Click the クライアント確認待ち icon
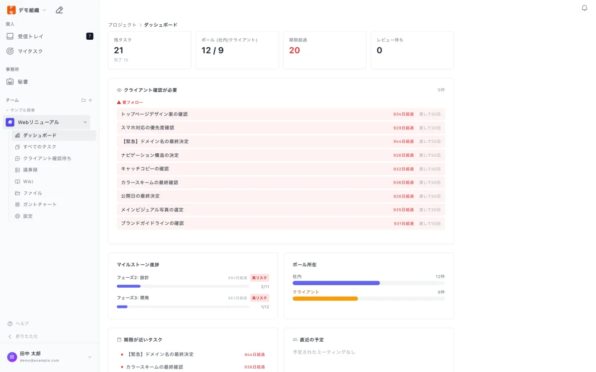Image resolution: width=596 pixels, height=372 pixels. (17, 158)
